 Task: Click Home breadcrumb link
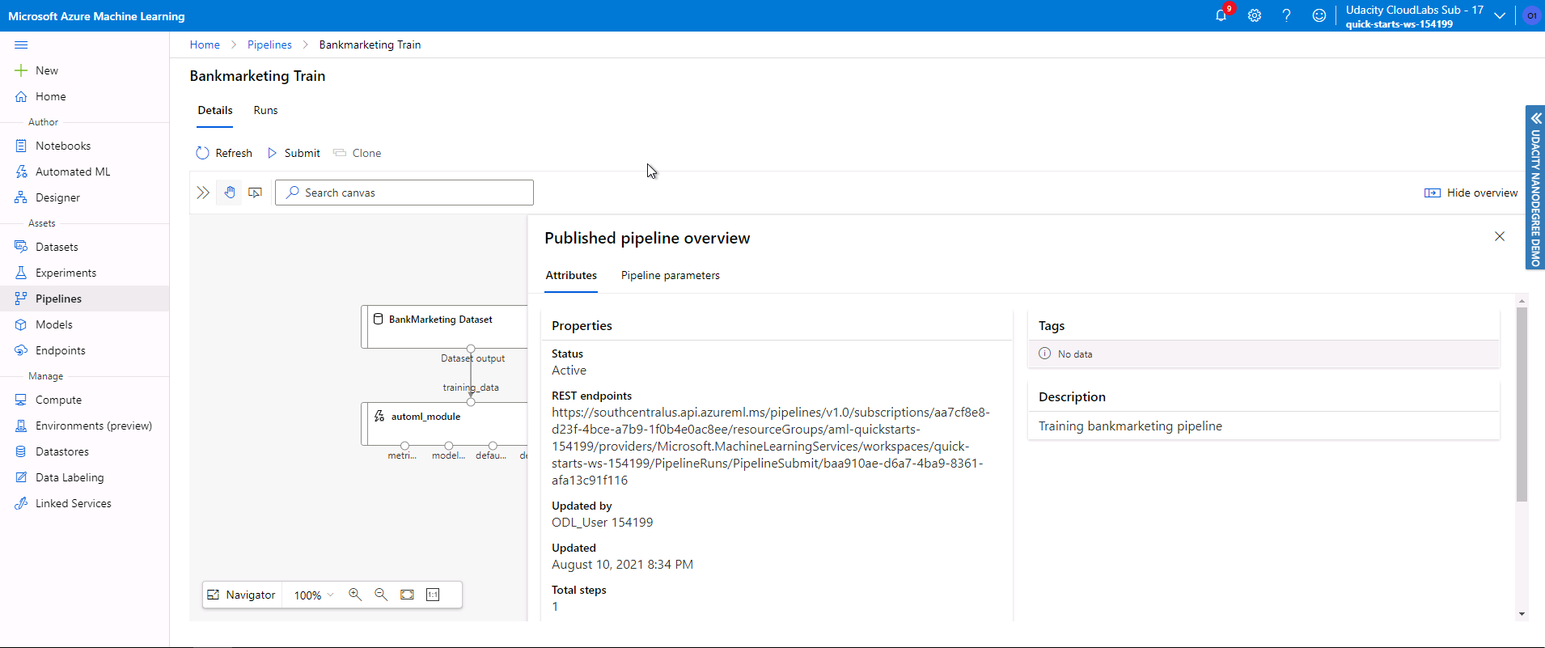pyautogui.click(x=205, y=44)
